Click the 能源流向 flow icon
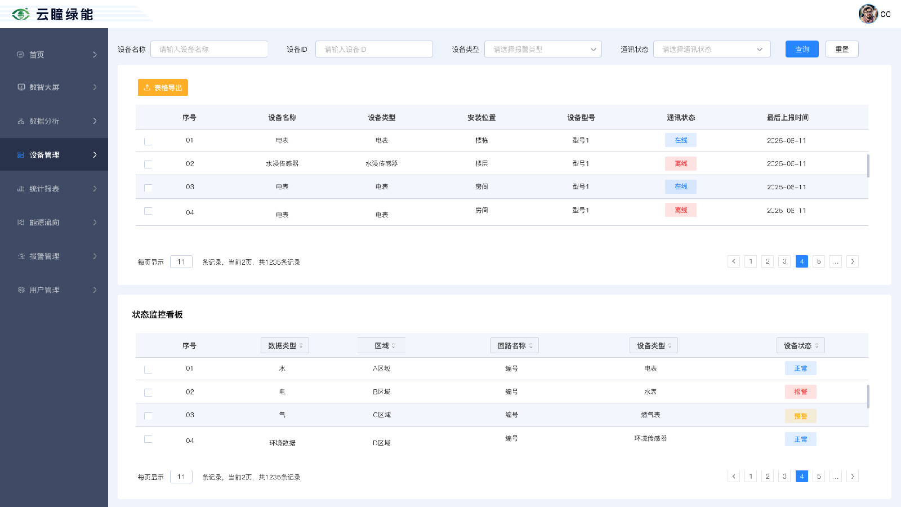Screen dimensions: 901x507 click(x=21, y=223)
